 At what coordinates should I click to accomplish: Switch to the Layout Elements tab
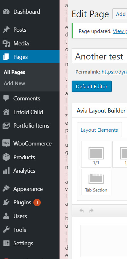click(x=99, y=130)
